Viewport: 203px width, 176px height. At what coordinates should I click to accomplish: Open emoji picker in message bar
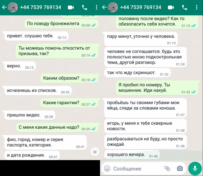[107, 169]
